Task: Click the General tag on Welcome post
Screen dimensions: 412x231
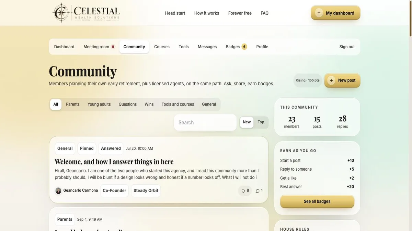Action: (65, 148)
